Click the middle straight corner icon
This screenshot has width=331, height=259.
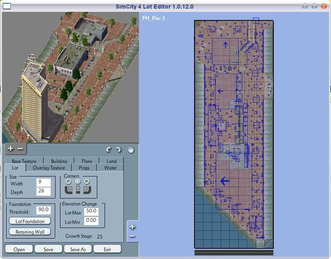tap(78, 189)
